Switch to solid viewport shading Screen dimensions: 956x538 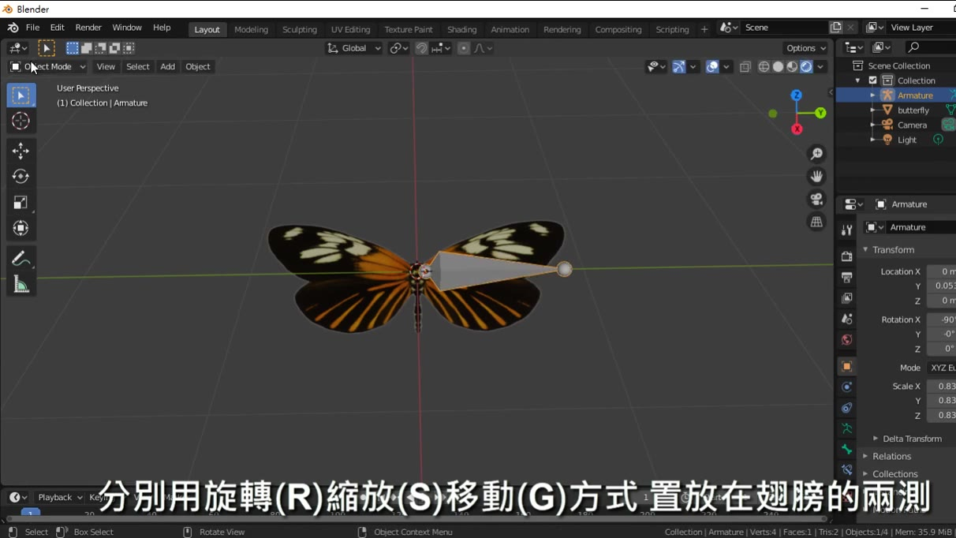coord(778,67)
